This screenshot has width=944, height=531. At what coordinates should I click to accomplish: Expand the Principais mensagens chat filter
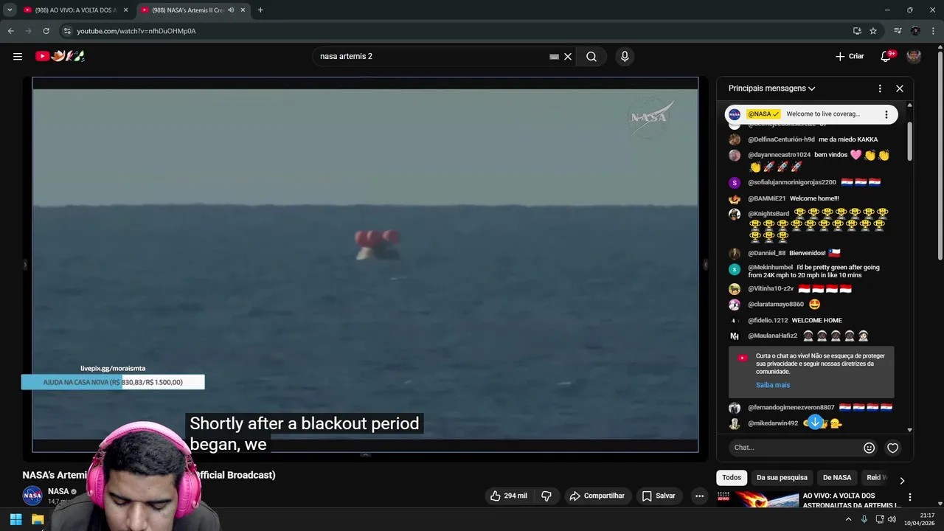[x=771, y=88]
